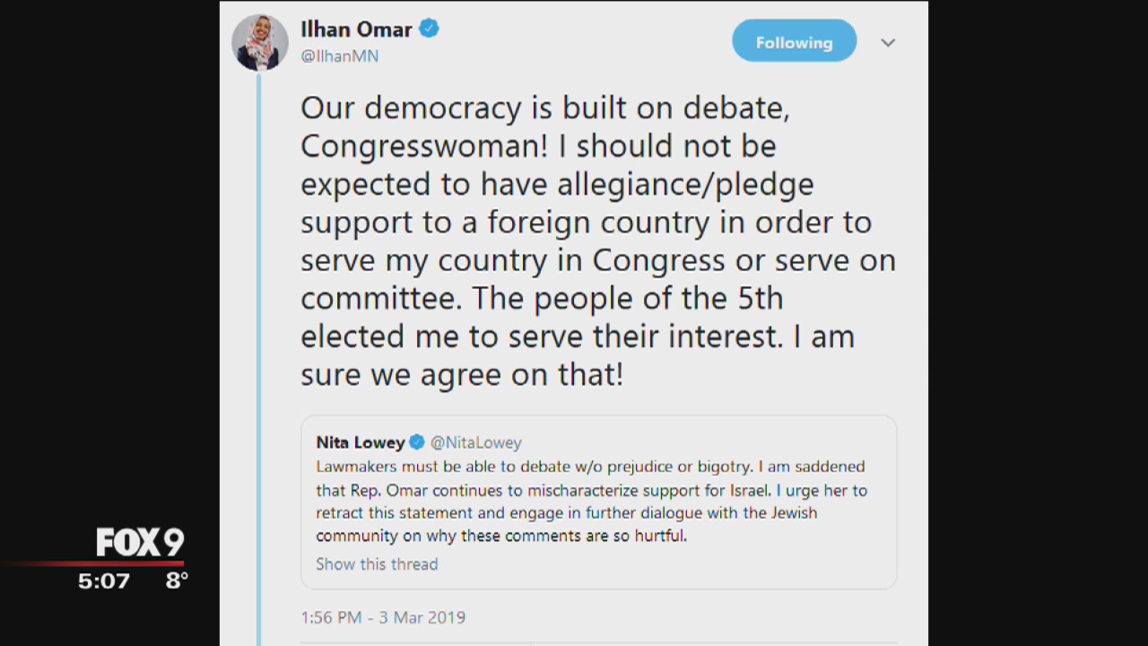The width and height of the screenshot is (1148, 646).
Task: Open the @IlhanMN profile handle
Action: point(339,56)
